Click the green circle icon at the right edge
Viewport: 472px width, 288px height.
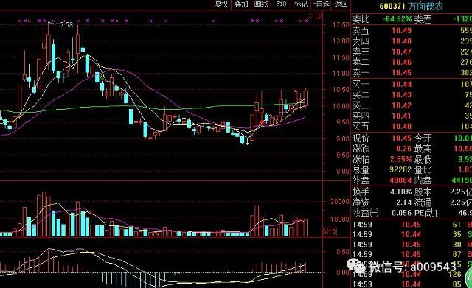[469, 277]
